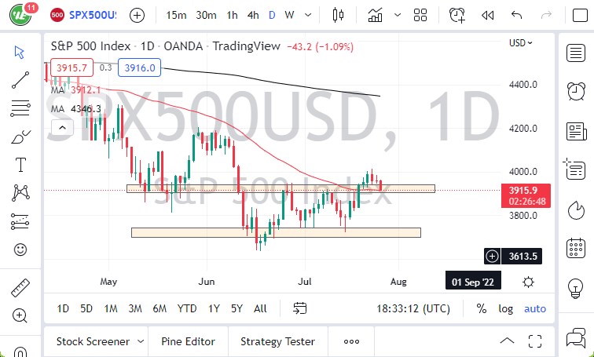
Task: Expand the Stock Screener dropdown arrow
Action: point(140,341)
